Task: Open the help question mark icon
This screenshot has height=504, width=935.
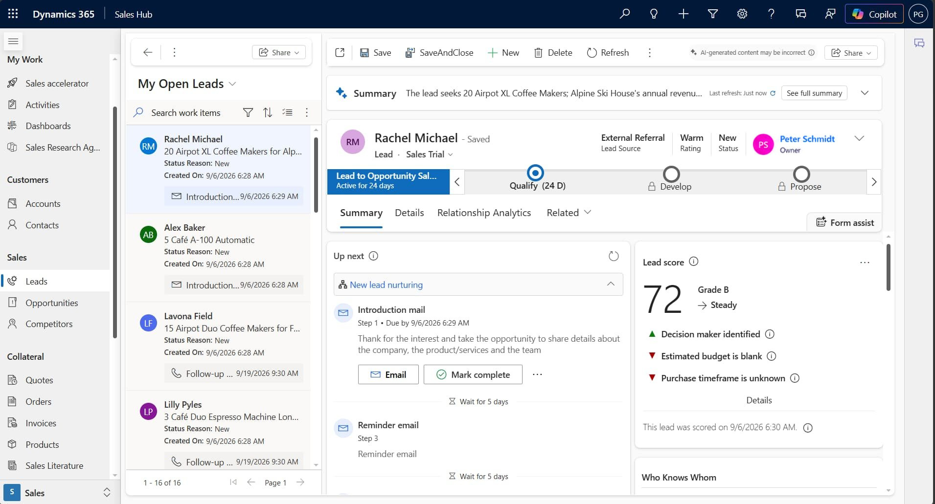Action: [x=771, y=14]
